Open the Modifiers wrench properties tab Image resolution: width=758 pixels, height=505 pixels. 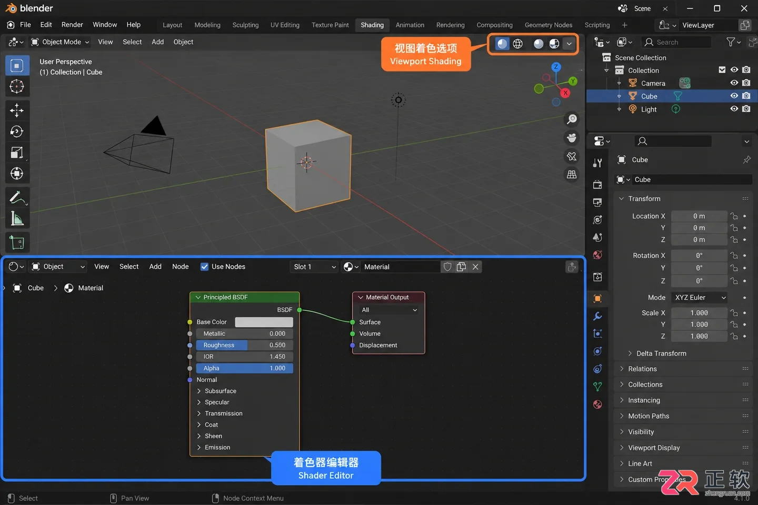(x=597, y=316)
